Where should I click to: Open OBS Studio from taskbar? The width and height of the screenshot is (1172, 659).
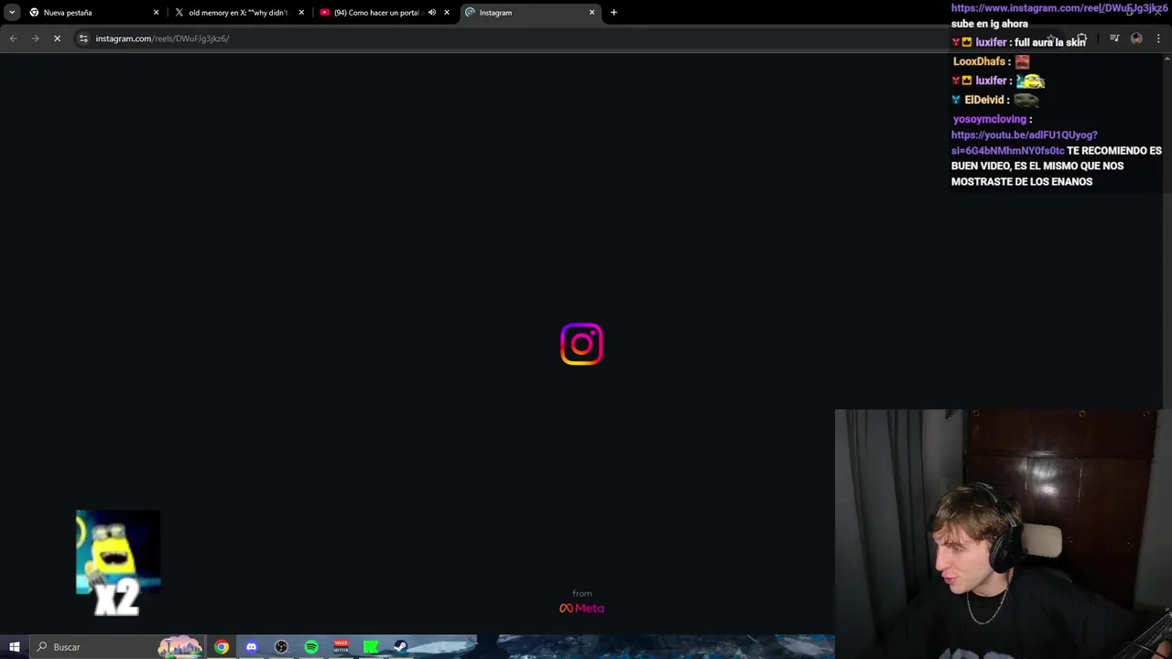281,647
